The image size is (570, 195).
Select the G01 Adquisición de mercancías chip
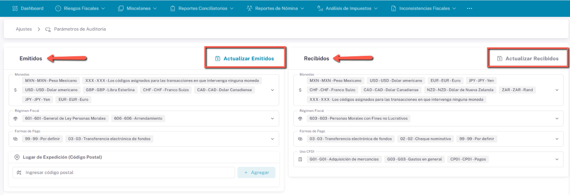344,159
